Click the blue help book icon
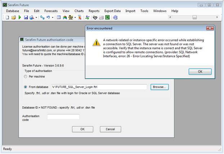This screenshot has width=224, height=154. tap(115, 18)
